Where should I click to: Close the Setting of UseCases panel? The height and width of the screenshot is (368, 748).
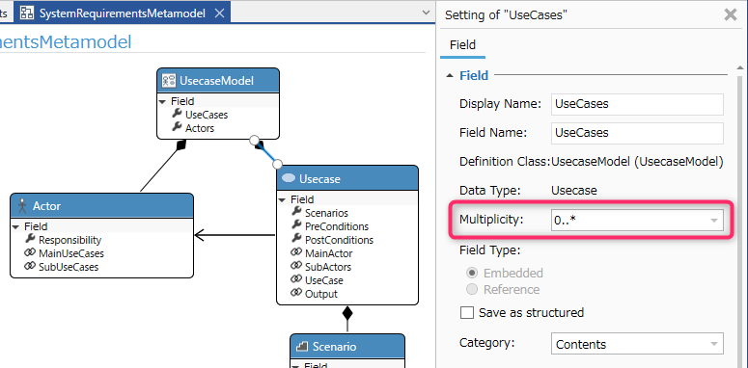tap(731, 14)
